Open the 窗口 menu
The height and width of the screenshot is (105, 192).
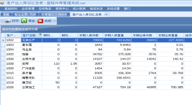[127, 9]
